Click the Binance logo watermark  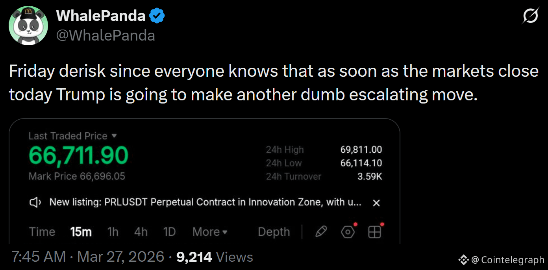464,260
